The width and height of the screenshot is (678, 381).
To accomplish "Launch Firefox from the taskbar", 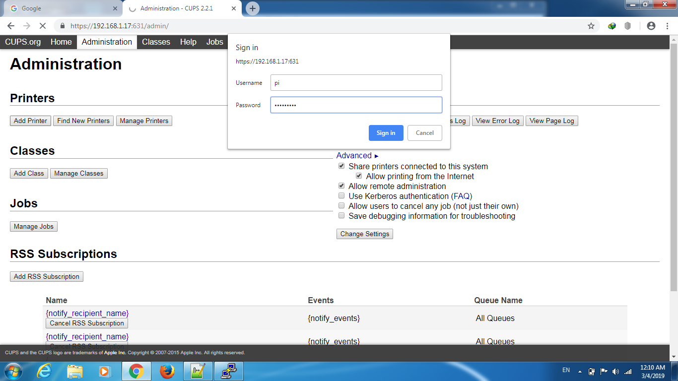I will pyautogui.click(x=167, y=371).
